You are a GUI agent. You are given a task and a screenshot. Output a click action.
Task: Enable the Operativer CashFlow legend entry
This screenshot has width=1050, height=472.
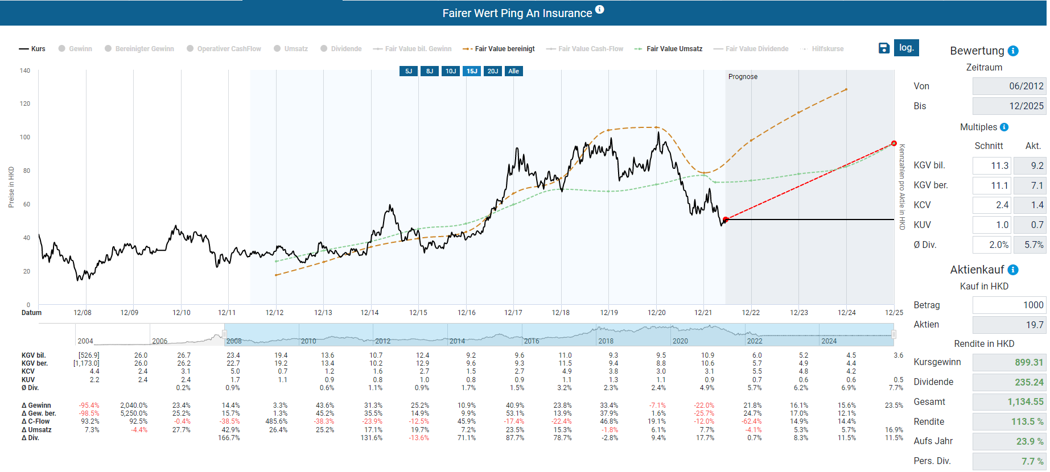pyautogui.click(x=224, y=49)
